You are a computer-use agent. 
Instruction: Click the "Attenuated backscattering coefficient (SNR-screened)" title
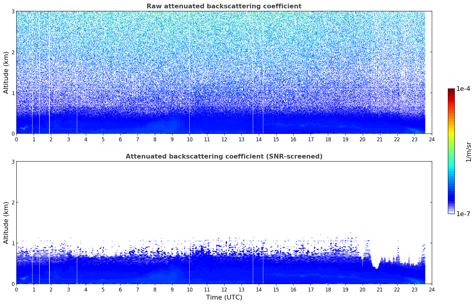pos(224,156)
